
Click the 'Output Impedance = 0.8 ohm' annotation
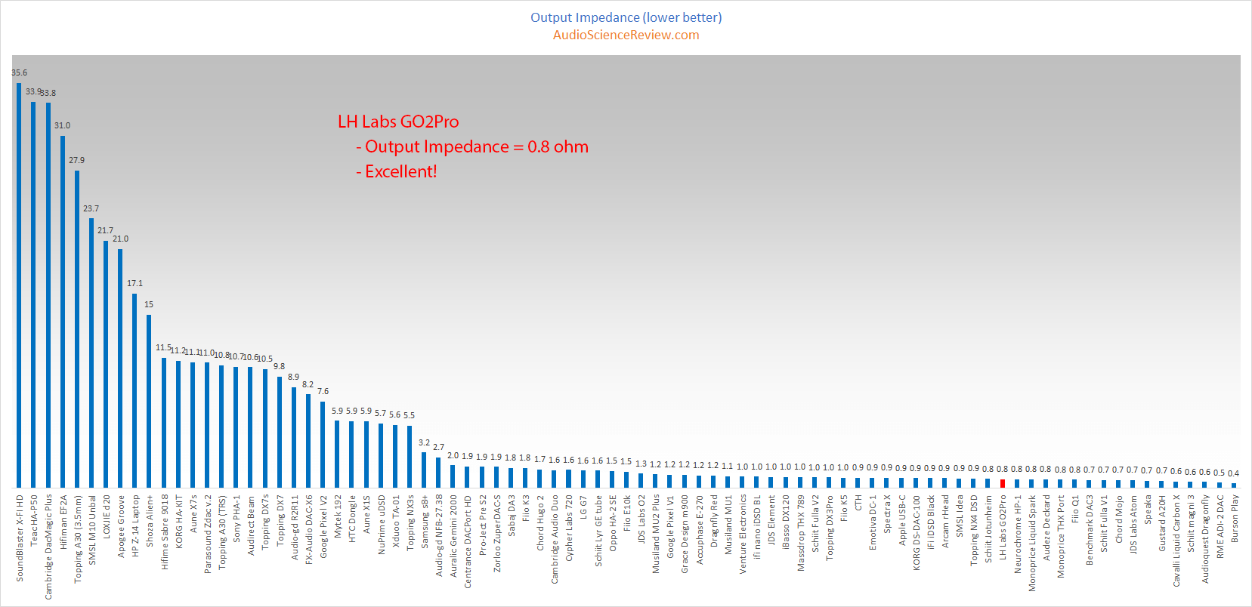[477, 146]
